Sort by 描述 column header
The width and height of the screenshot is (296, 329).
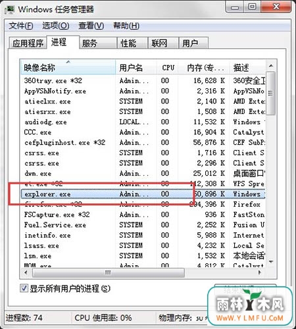[x=247, y=67]
